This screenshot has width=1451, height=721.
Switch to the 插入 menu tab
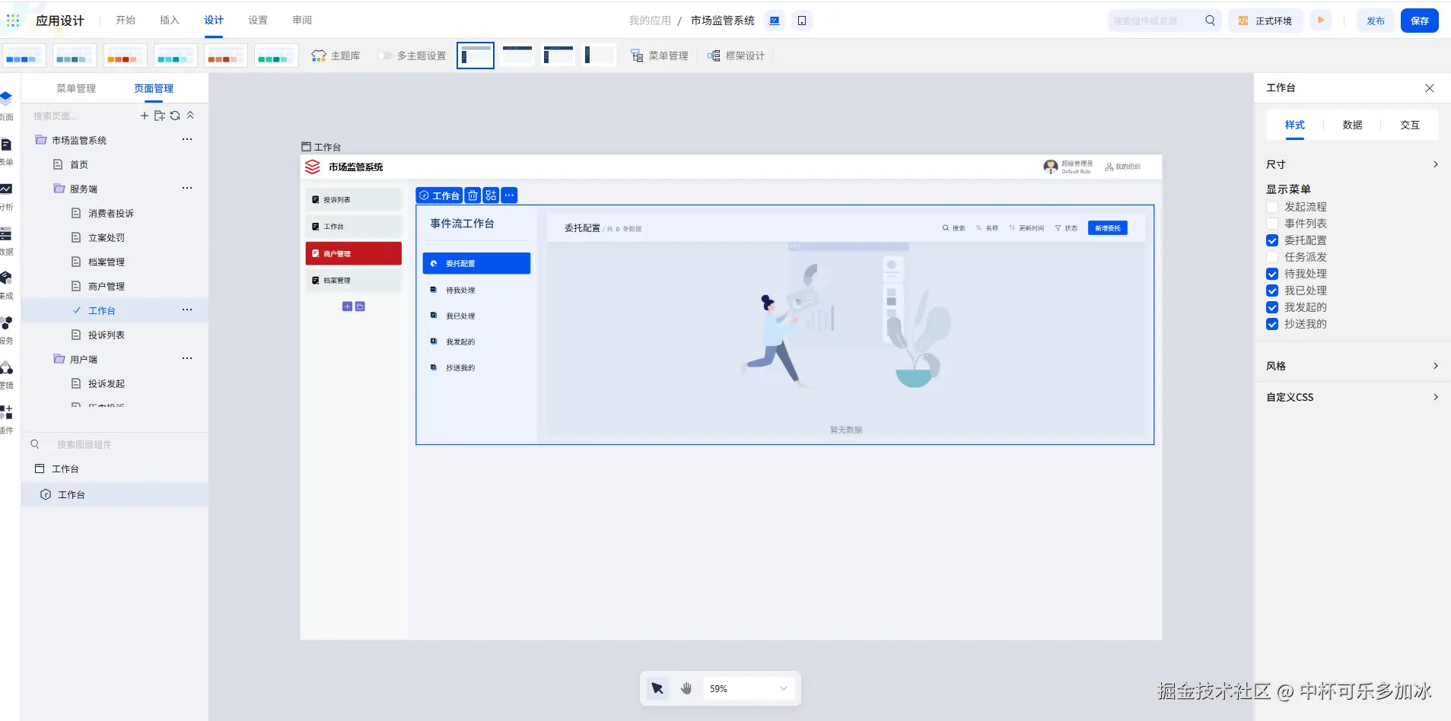tap(170, 21)
